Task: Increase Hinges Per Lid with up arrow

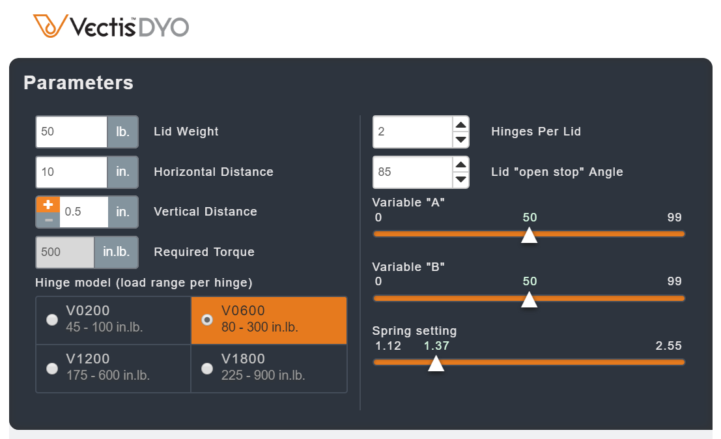Action: tap(460, 125)
